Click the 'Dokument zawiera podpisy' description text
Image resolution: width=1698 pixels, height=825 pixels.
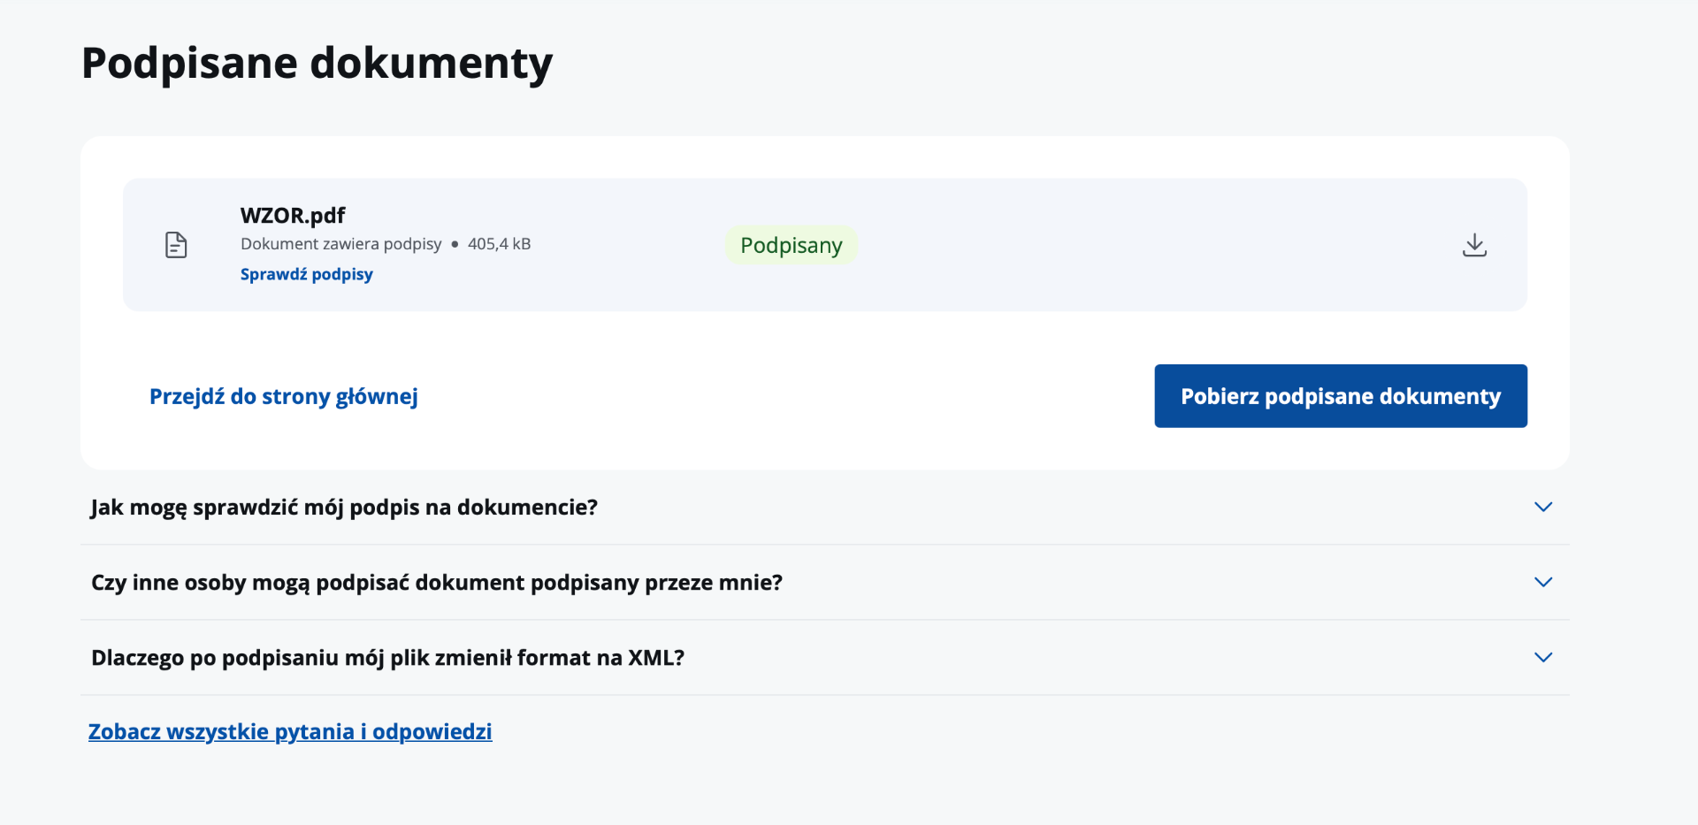[340, 244]
